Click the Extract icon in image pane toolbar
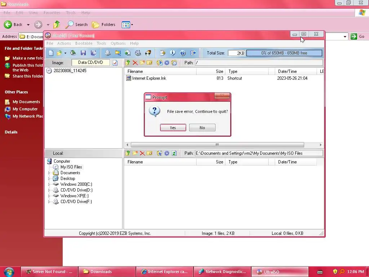Screen dimensions: 369x277 coord(160,63)
